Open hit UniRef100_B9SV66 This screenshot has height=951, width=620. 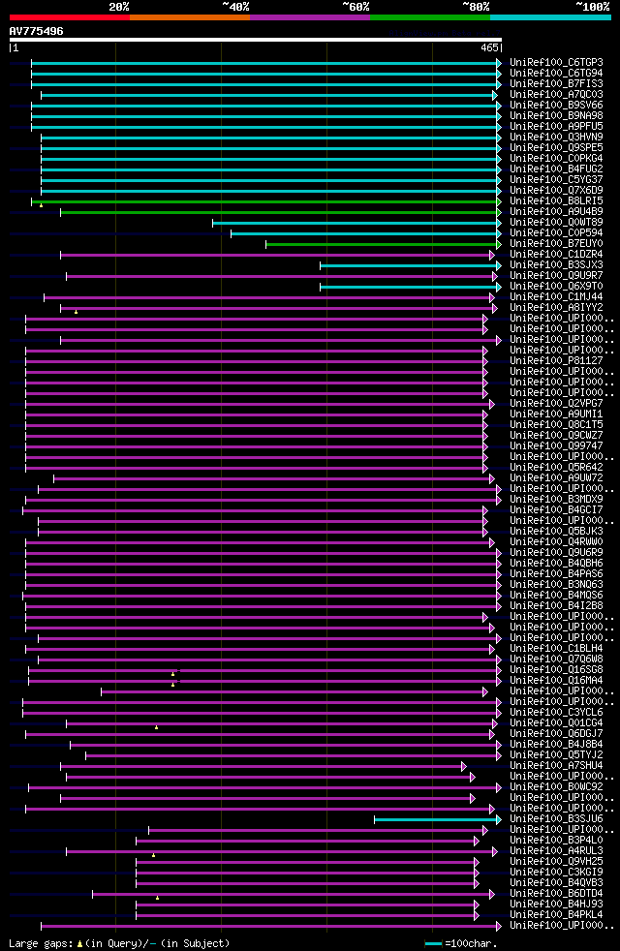click(556, 106)
